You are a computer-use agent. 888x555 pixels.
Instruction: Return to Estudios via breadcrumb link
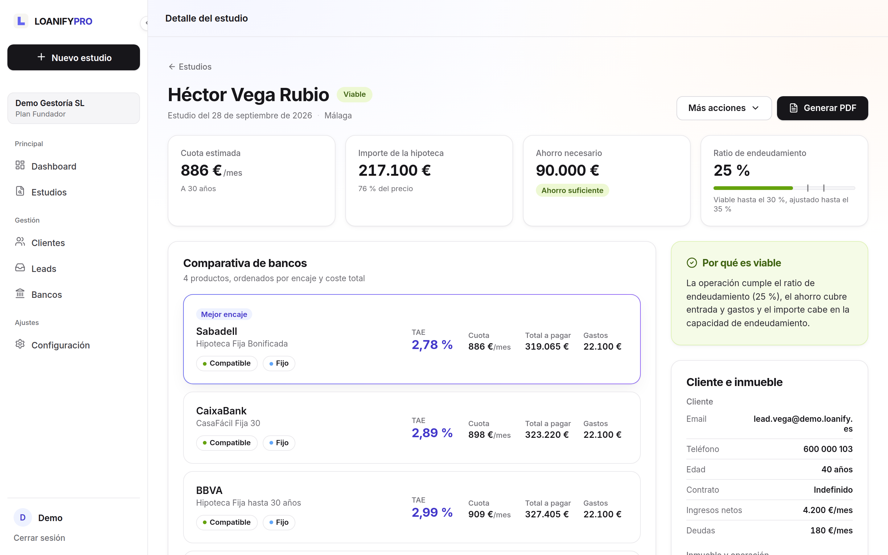tap(190, 67)
